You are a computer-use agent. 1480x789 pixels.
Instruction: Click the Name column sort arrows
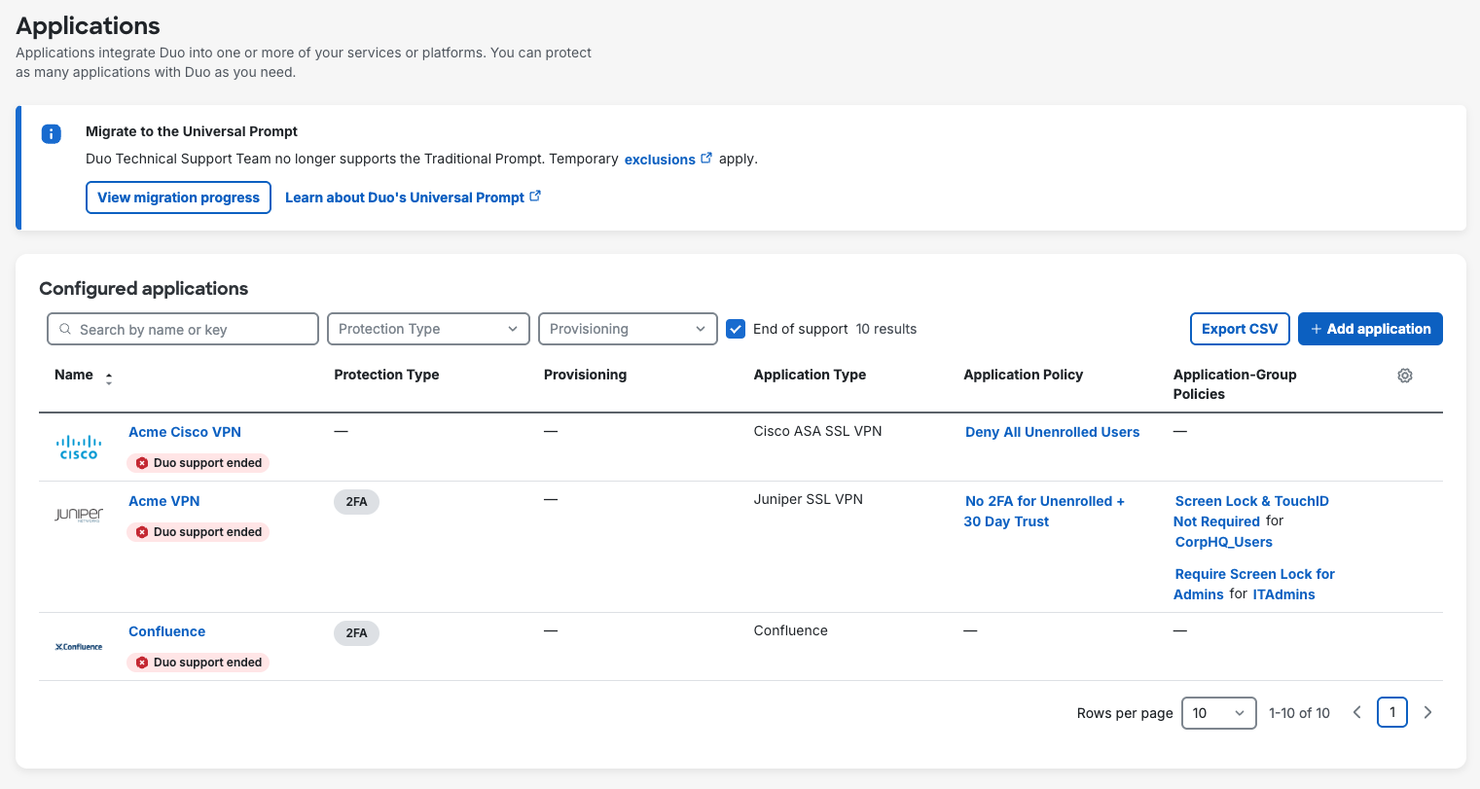pyautogui.click(x=109, y=378)
